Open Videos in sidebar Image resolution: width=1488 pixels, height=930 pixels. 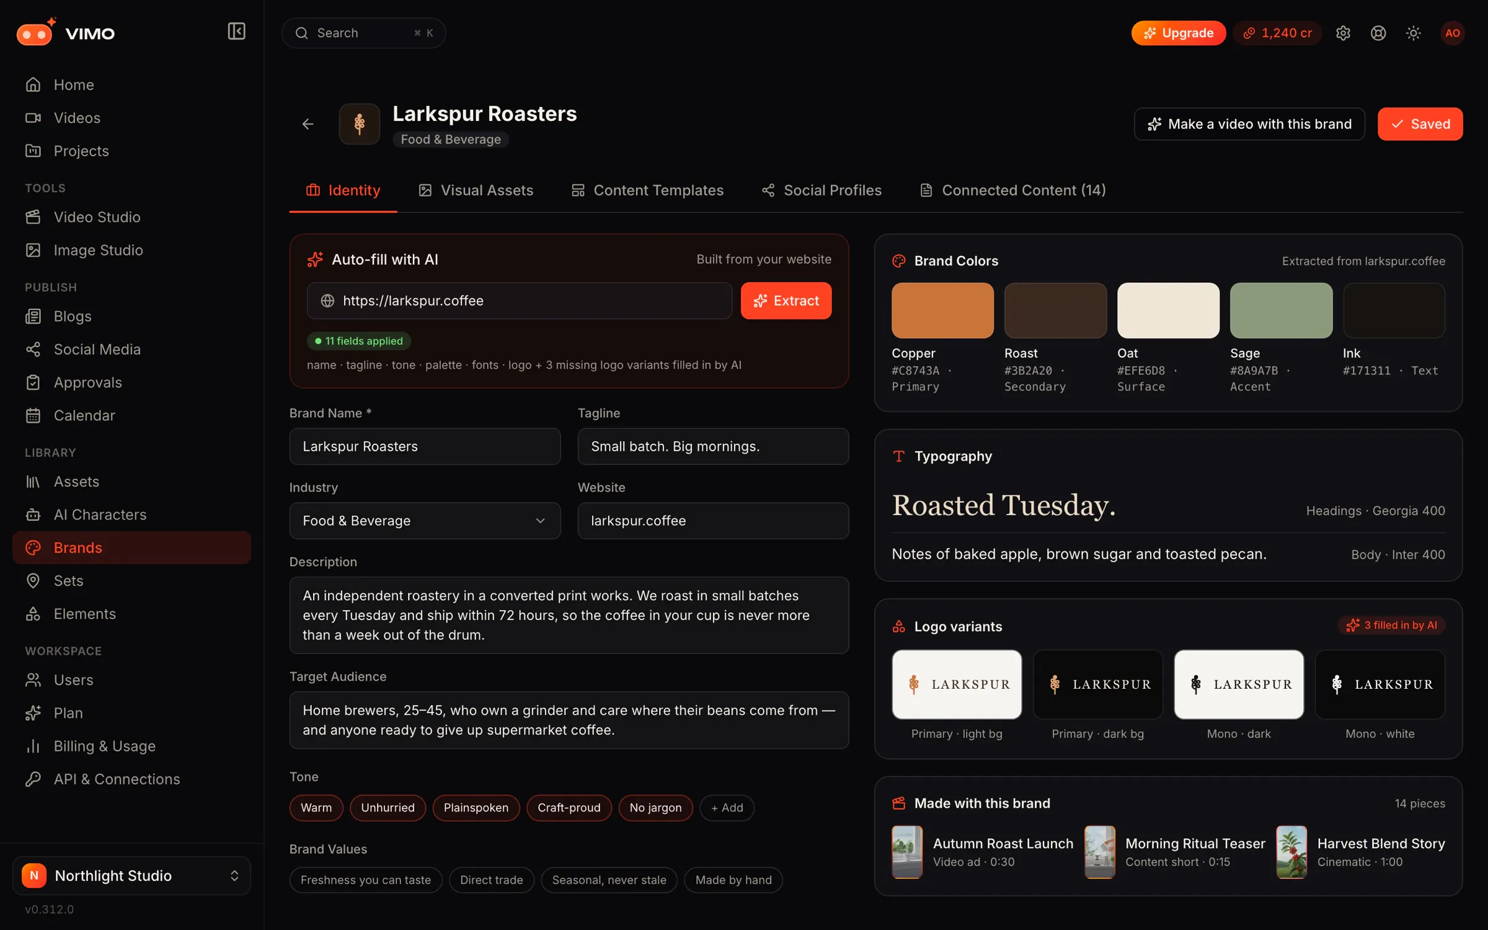[131, 118]
